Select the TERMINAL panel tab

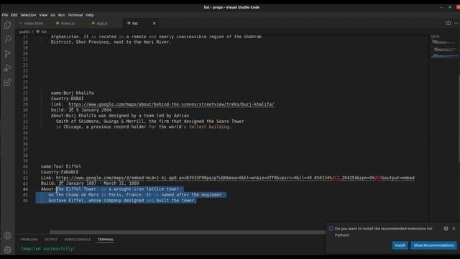106,240
